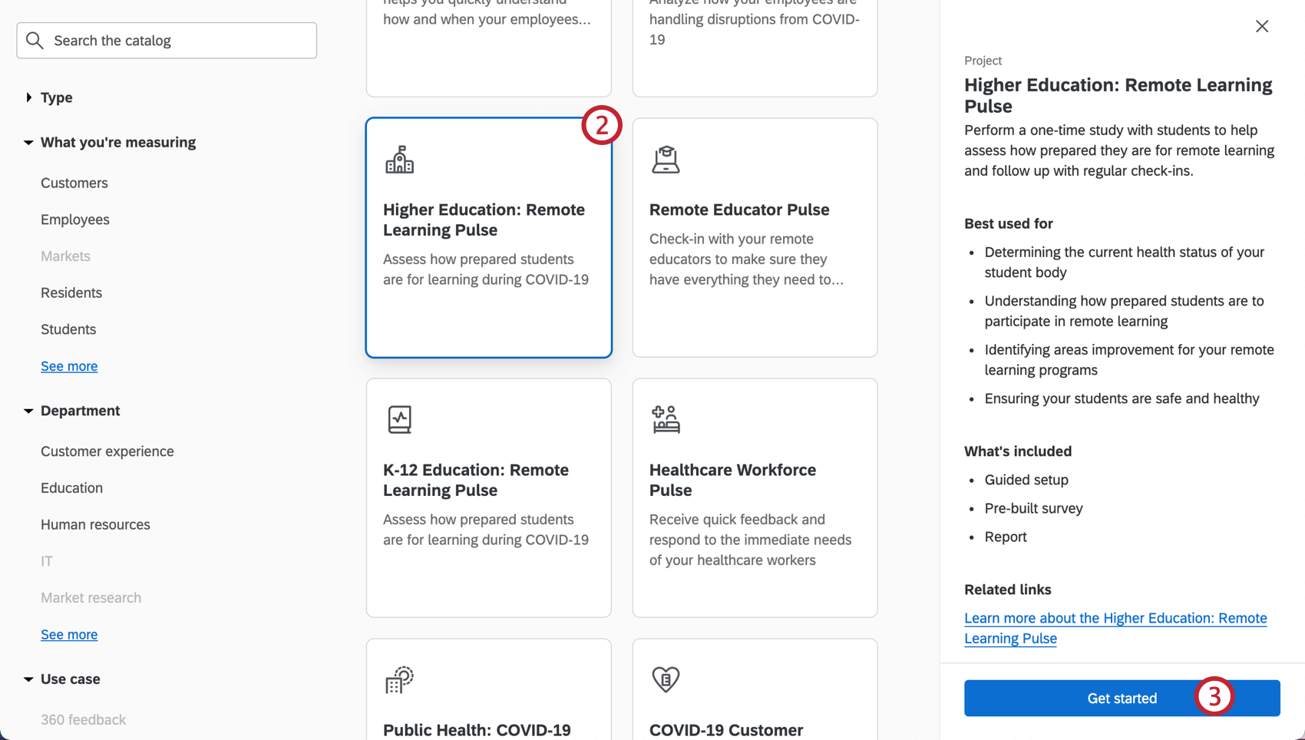Click the Remote Educator Pulse laptop icon
The width and height of the screenshot is (1305, 740).
[x=666, y=159]
